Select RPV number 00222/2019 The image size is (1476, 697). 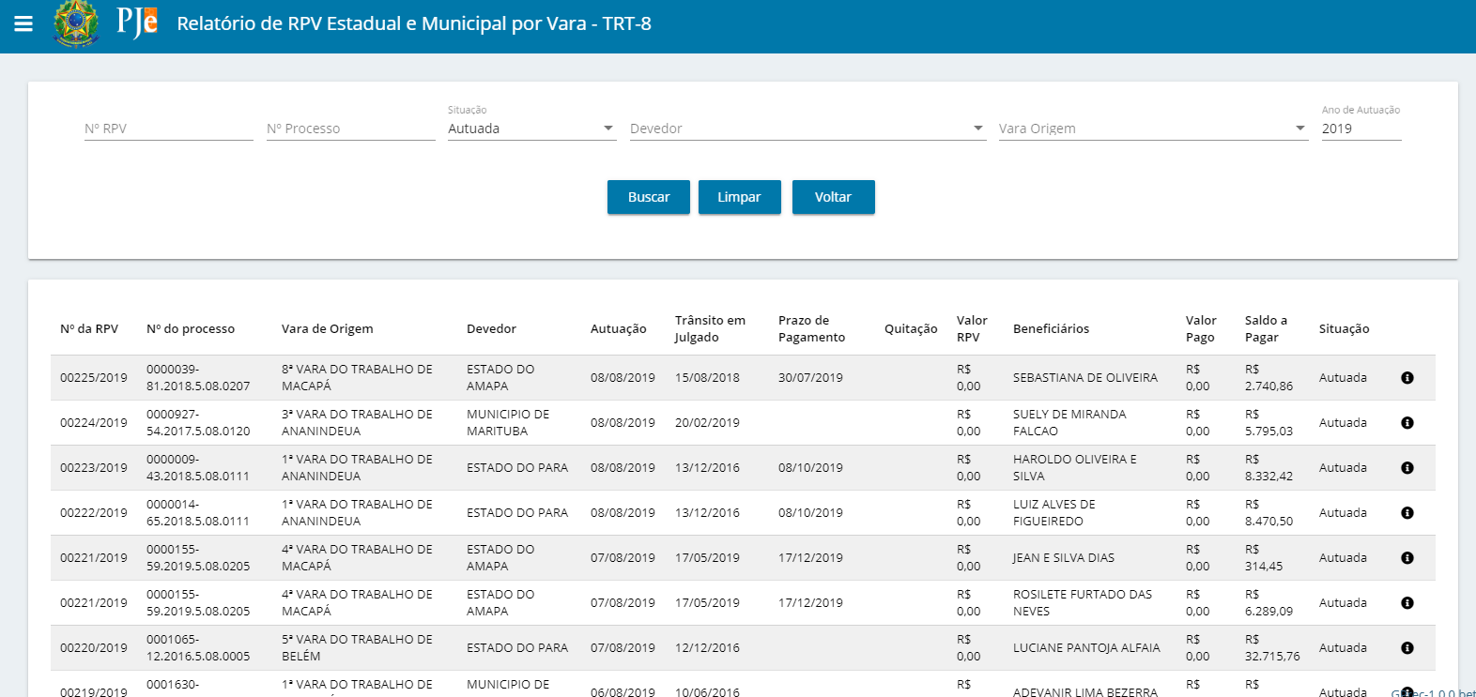[94, 513]
